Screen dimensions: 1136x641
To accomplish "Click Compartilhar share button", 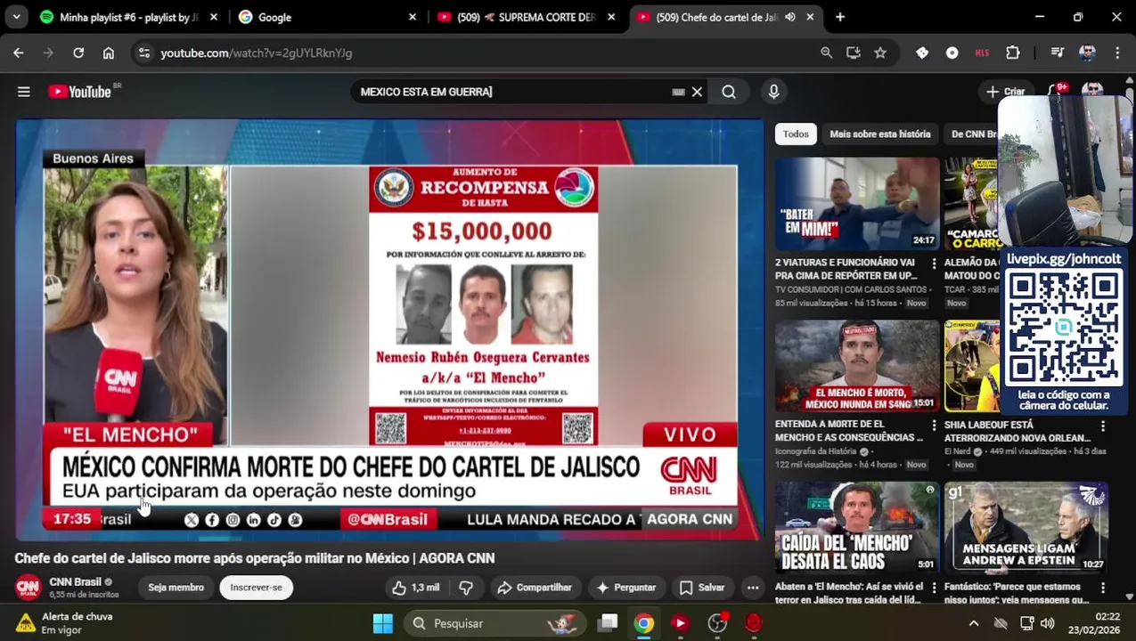I will pyautogui.click(x=535, y=588).
